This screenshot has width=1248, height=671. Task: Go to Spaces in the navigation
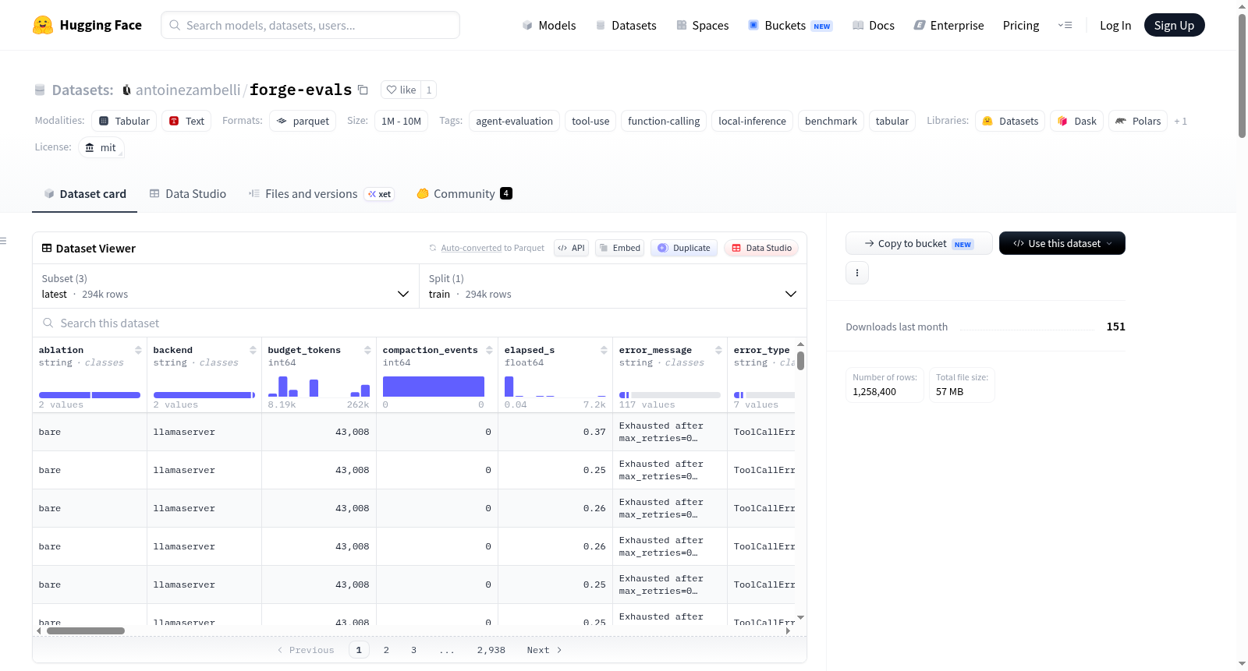pos(703,26)
